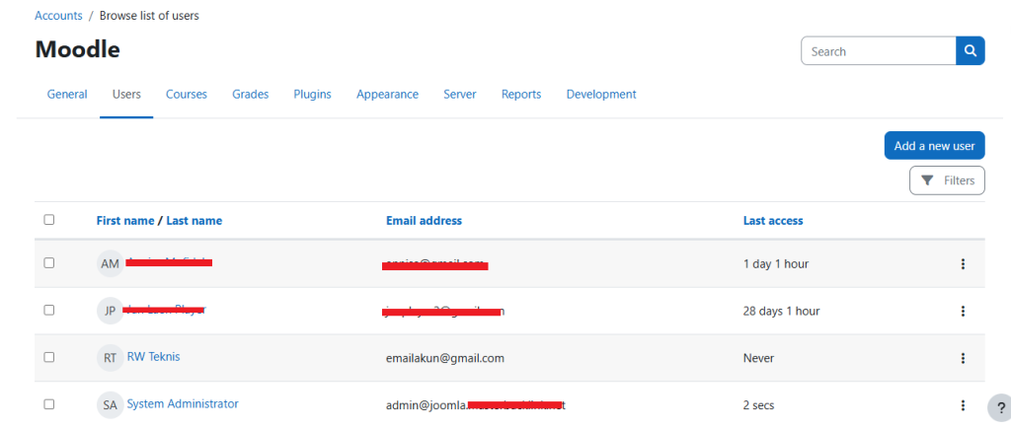Switch to the Development tab

pos(601,94)
